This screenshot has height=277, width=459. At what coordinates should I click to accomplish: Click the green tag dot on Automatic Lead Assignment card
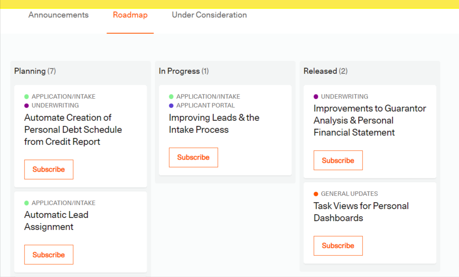click(27, 203)
